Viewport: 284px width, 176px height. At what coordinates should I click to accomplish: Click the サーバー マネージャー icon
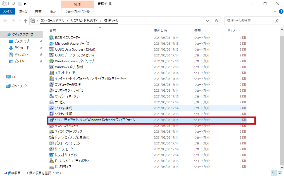pyautogui.click(x=51, y=96)
